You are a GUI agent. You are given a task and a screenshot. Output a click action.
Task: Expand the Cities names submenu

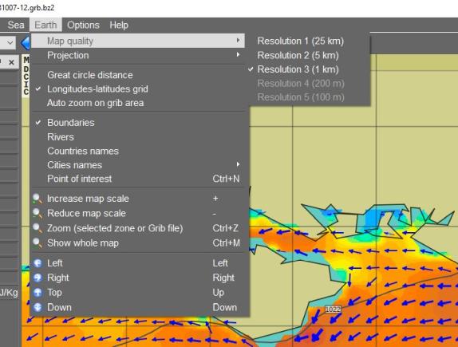[140, 165]
